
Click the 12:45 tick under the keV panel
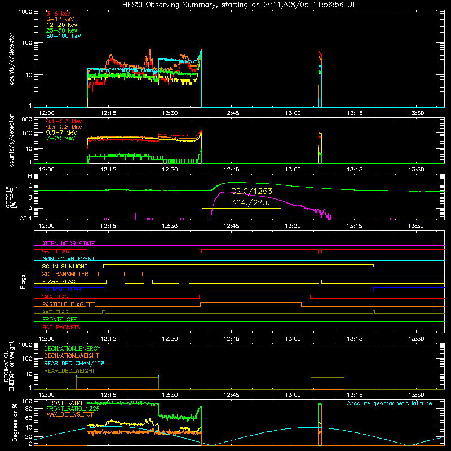coord(232,113)
